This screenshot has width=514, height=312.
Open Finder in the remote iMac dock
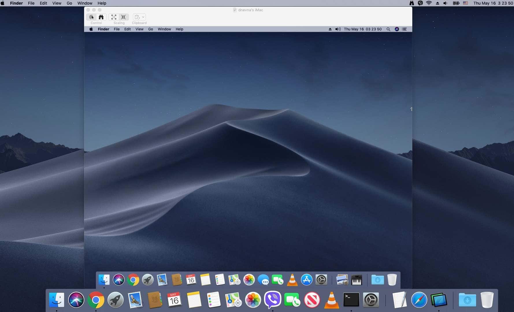(104, 280)
